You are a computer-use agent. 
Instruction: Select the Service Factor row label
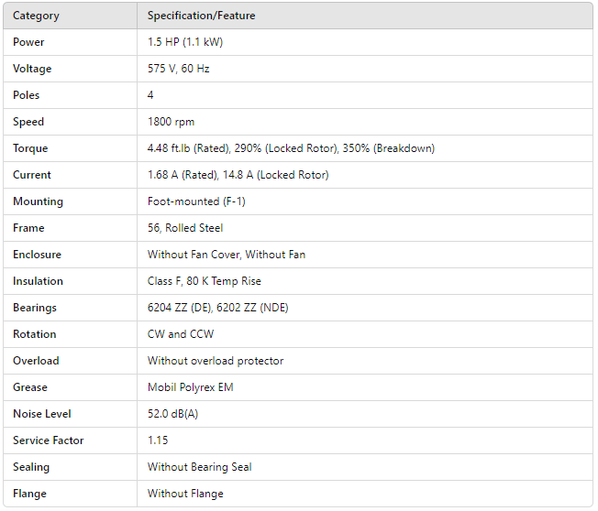pos(48,440)
